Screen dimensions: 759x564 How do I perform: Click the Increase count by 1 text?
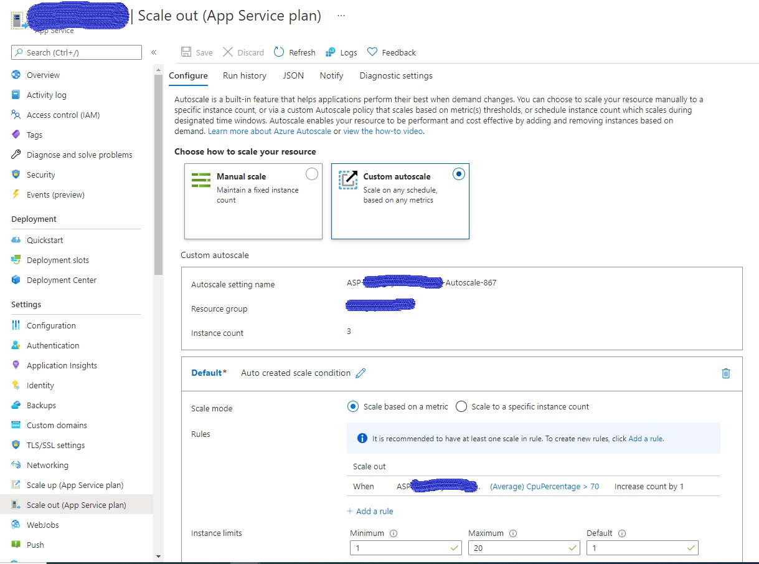point(649,486)
